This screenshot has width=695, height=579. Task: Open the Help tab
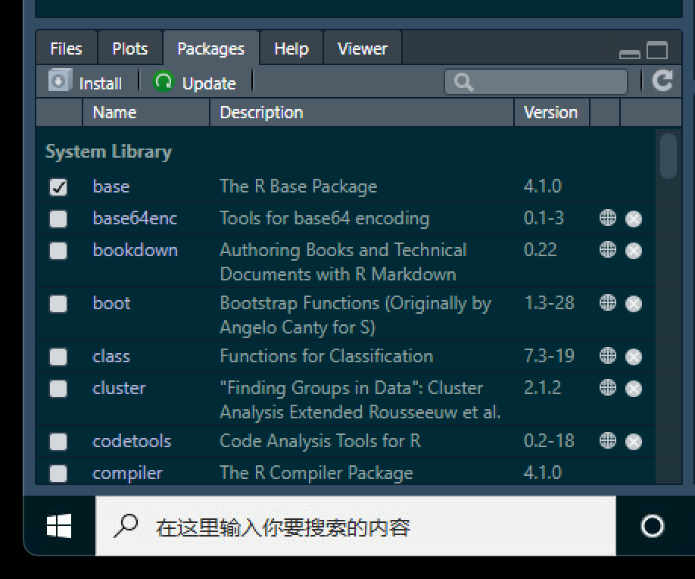pyautogui.click(x=291, y=49)
